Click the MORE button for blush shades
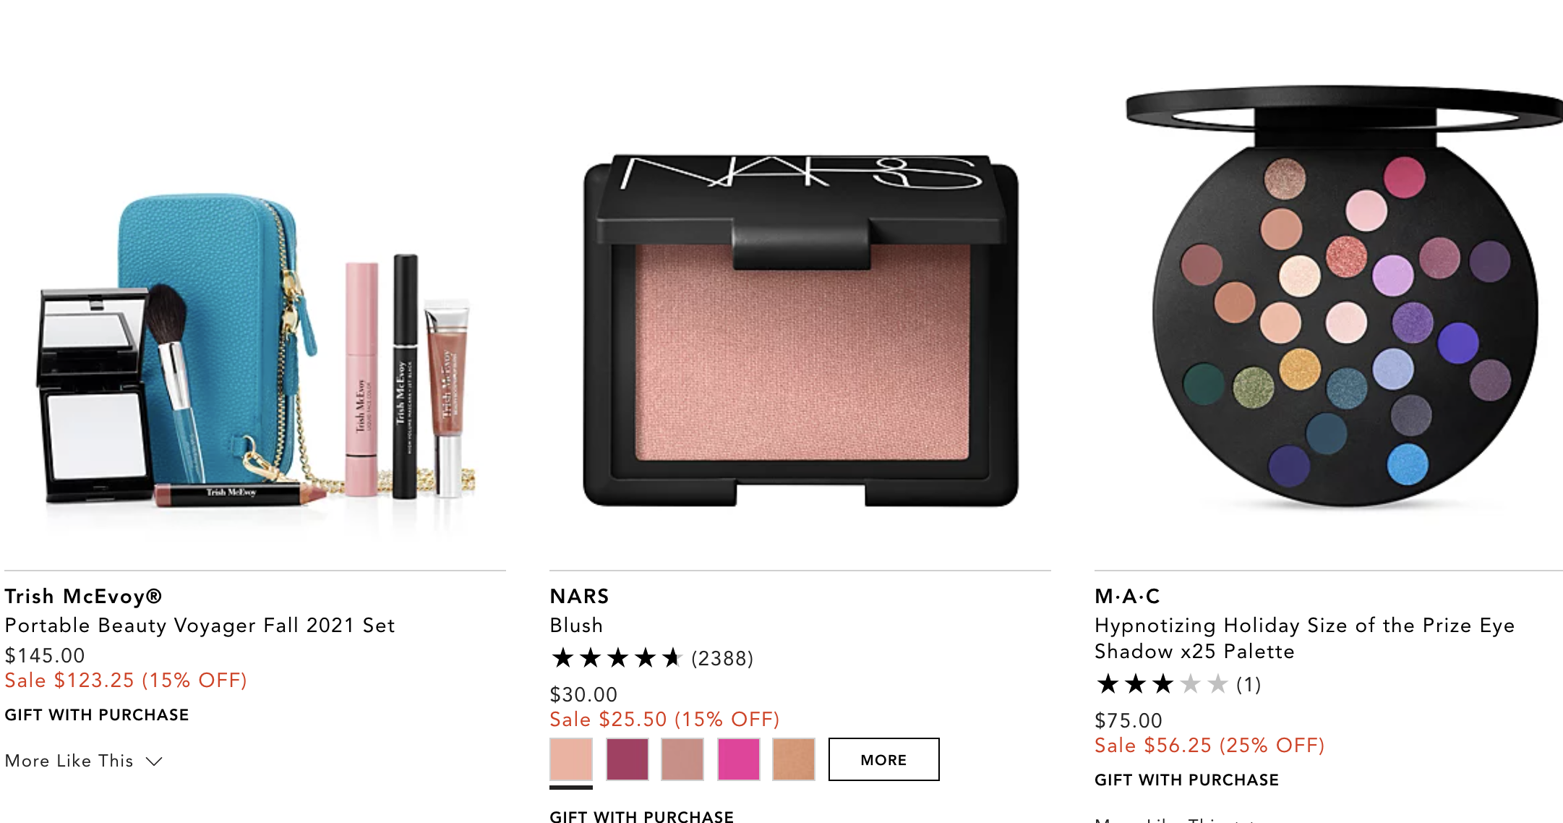This screenshot has width=1563, height=823. pyautogui.click(x=883, y=759)
